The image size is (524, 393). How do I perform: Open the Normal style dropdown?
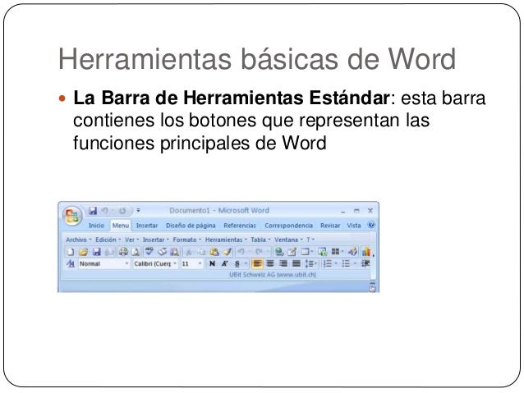coord(126,264)
